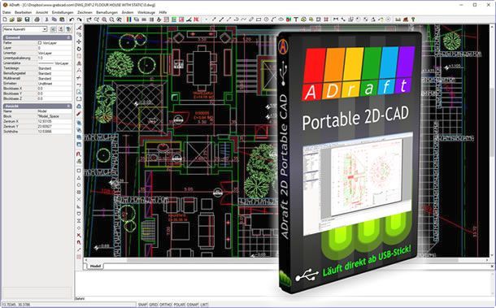
Task: Select the circle drawing tool
Action: pos(266,20)
